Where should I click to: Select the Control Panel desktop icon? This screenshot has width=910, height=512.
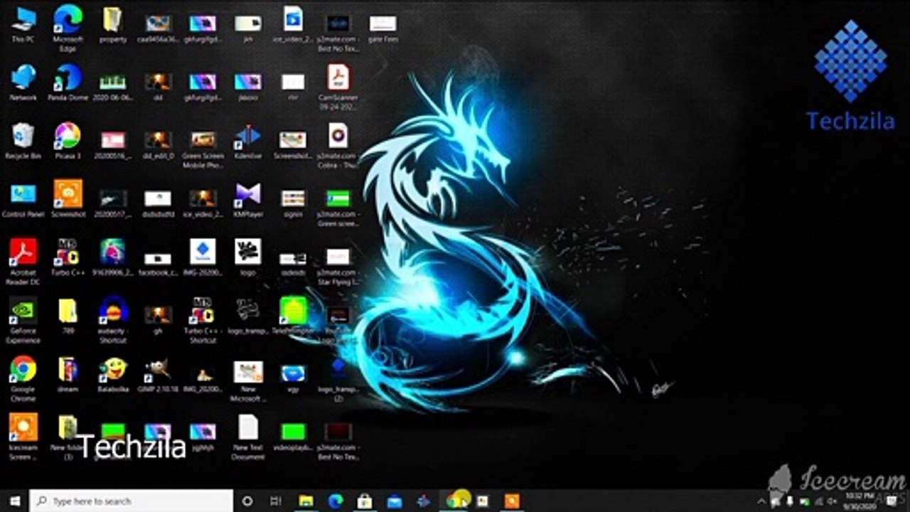pyautogui.click(x=23, y=199)
